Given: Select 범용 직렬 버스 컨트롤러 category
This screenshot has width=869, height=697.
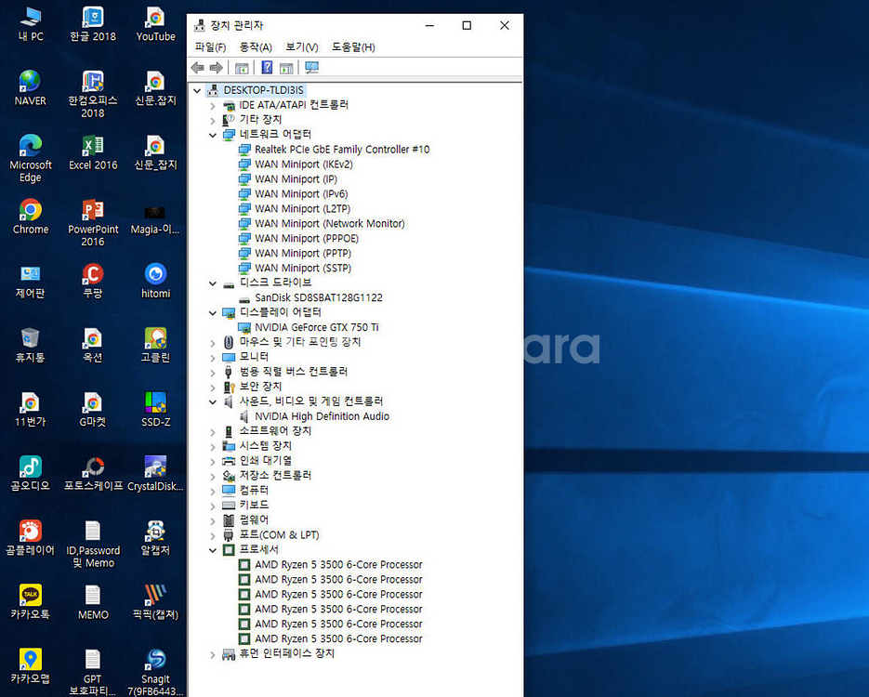Looking at the screenshot, I should (x=293, y=372).
